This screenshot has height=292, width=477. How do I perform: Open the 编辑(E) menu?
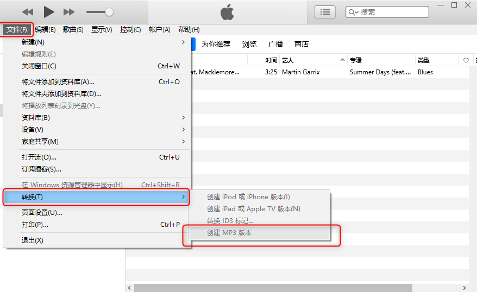coord(45,30)
